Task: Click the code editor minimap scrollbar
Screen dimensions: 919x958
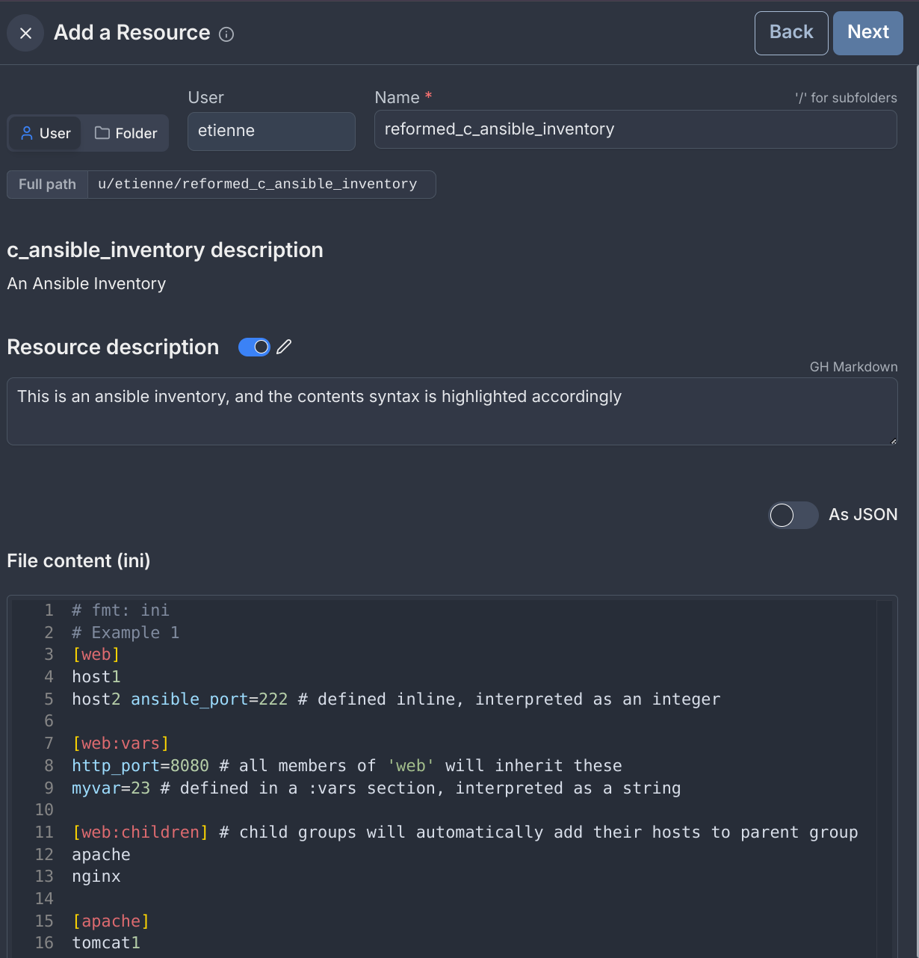Action: (884, 777)
